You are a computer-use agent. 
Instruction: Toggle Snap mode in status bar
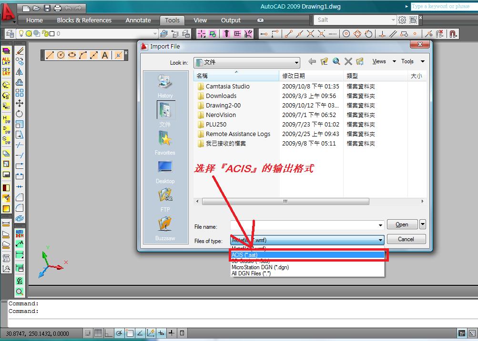[88, 333]
